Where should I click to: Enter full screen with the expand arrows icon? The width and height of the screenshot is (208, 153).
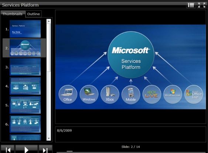click(x=201, y=5)
